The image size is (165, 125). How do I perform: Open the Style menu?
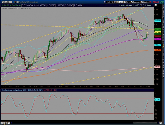coord(128,2)
